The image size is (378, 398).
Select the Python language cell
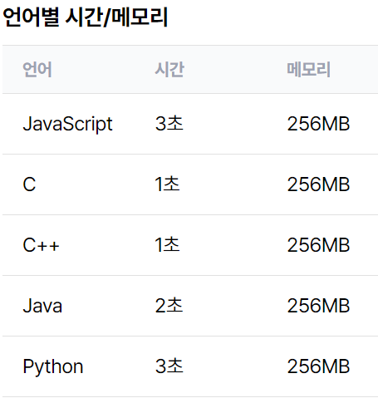[53, 367]
